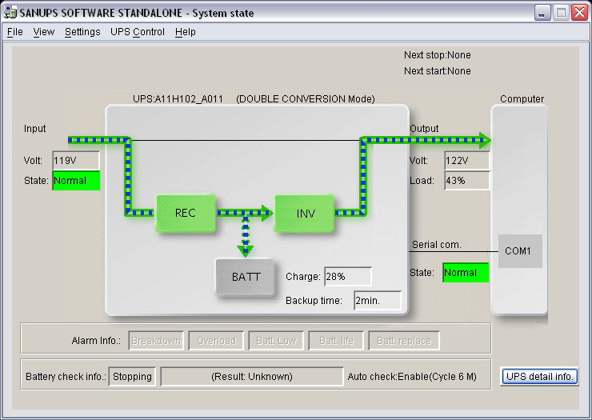
Task: Click the Computer panel graphic
Action: (519, 210)
